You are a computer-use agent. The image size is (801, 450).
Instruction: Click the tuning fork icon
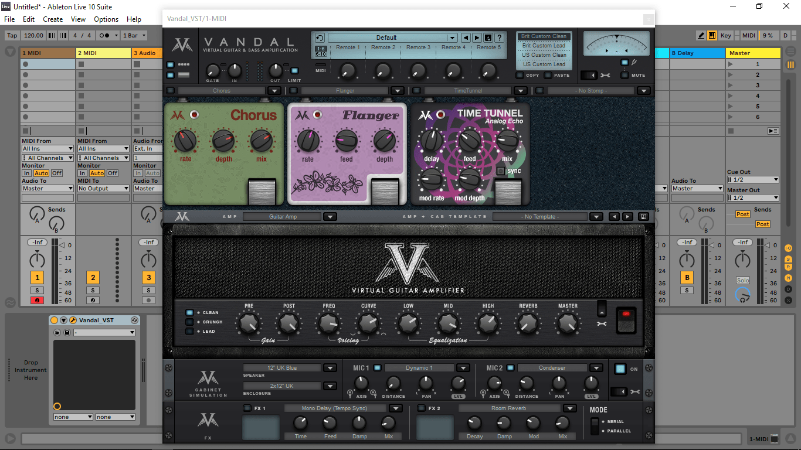click(634, 63)
